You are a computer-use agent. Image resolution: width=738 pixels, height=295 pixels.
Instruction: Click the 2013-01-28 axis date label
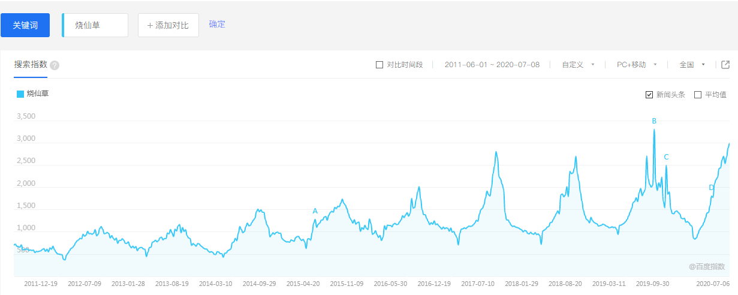click(128, 284)
